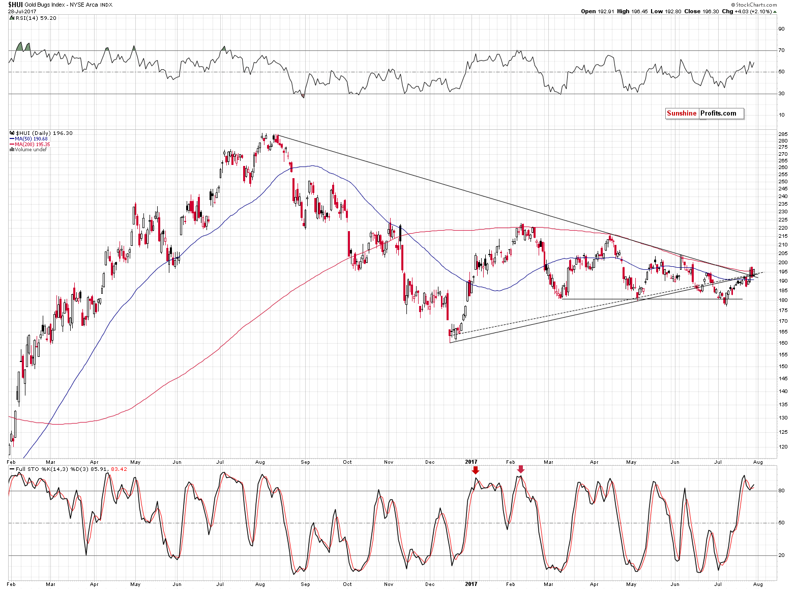Click the bold 2017 label under the price chart
The image size is (796, 589).
[x=471, y=462]
